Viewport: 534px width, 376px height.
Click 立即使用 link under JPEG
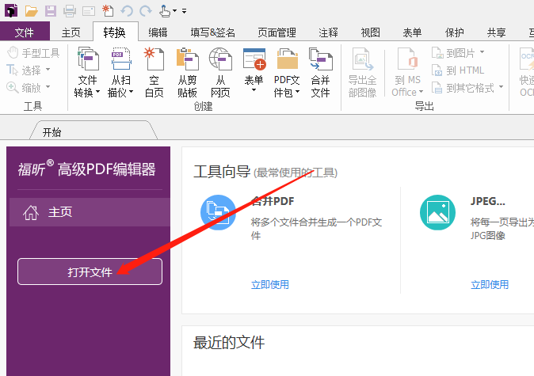pyautogui.click(x=490, y=284)
